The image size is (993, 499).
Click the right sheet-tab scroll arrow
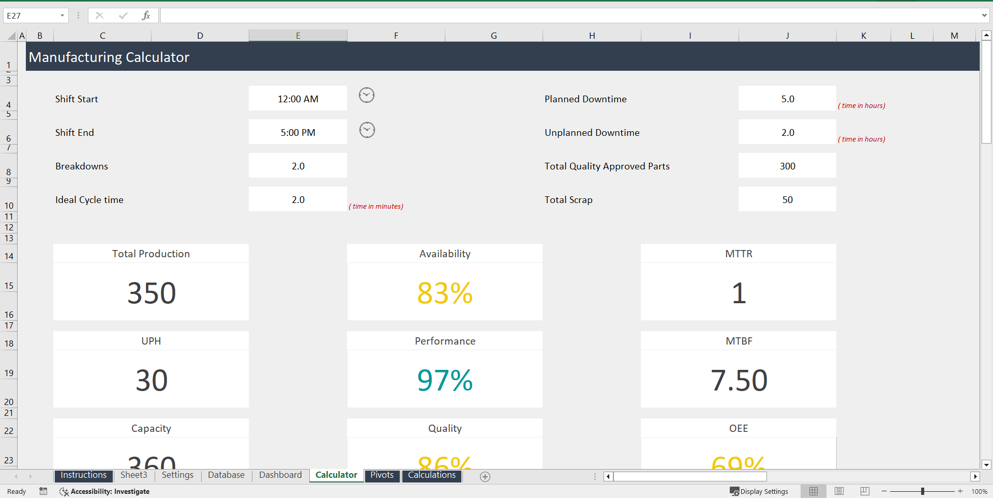[31, 476]
